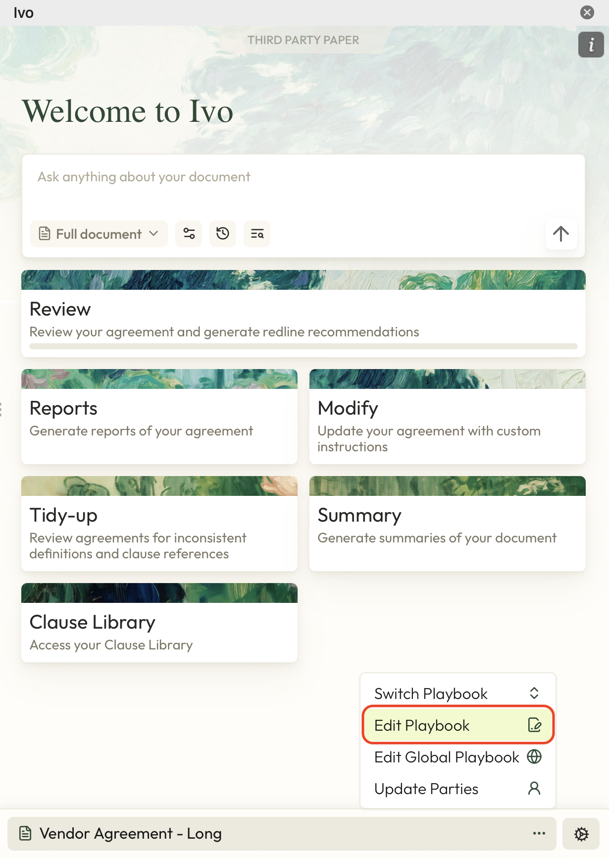
Task: Click the Welcome to Ivo heading
Action: 128,111
